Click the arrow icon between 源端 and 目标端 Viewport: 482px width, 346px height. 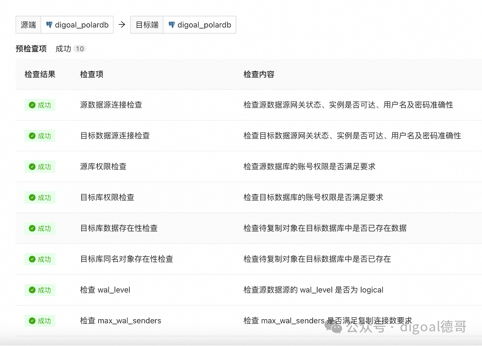(122, 25)
